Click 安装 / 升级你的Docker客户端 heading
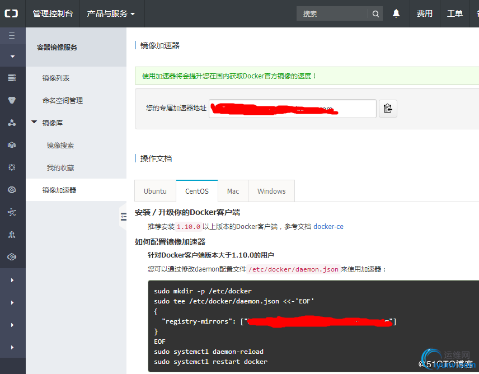479x374 pixels. (x=187, y=212)
